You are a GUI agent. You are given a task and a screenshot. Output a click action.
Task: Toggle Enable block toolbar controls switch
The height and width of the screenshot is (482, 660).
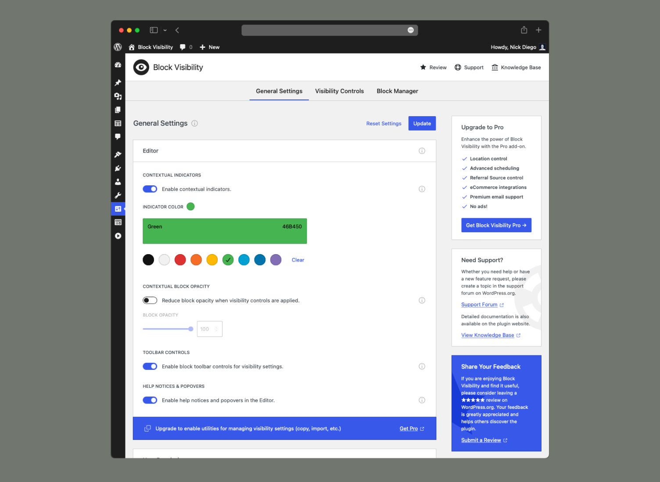[x=150, y=366]
